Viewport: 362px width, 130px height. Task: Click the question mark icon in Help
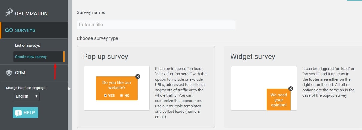click(18, 113)
